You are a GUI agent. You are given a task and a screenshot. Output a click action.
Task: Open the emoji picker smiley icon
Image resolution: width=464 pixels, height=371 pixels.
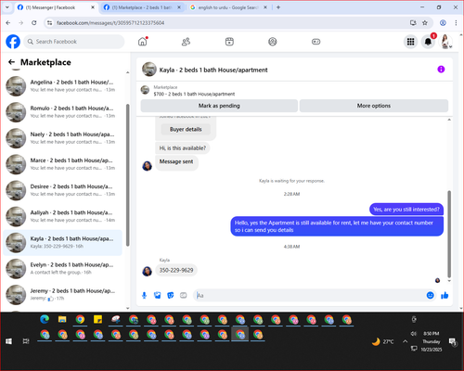[x=430, y=295]
